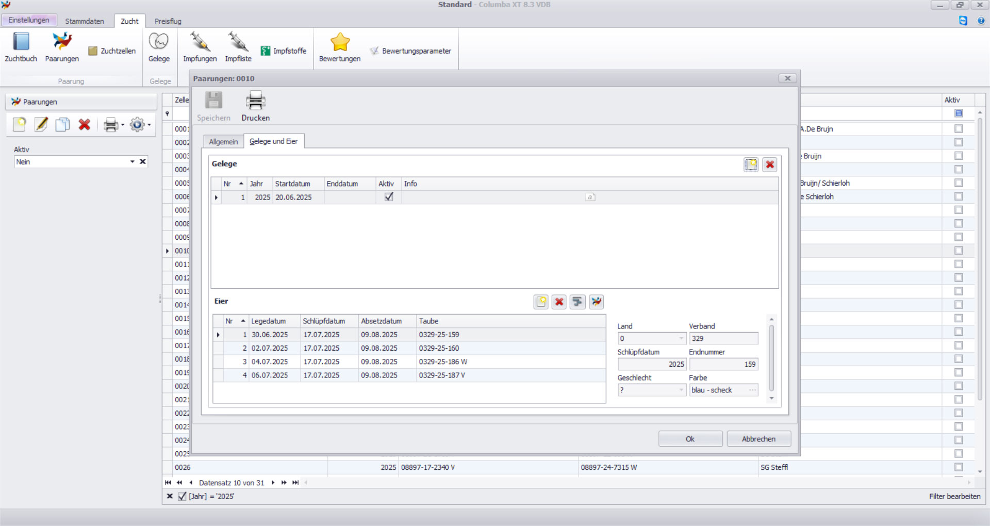This screenshot has height=526, width=990.
Task: Add a new Gelege record
Action: (x=751, y=165)
